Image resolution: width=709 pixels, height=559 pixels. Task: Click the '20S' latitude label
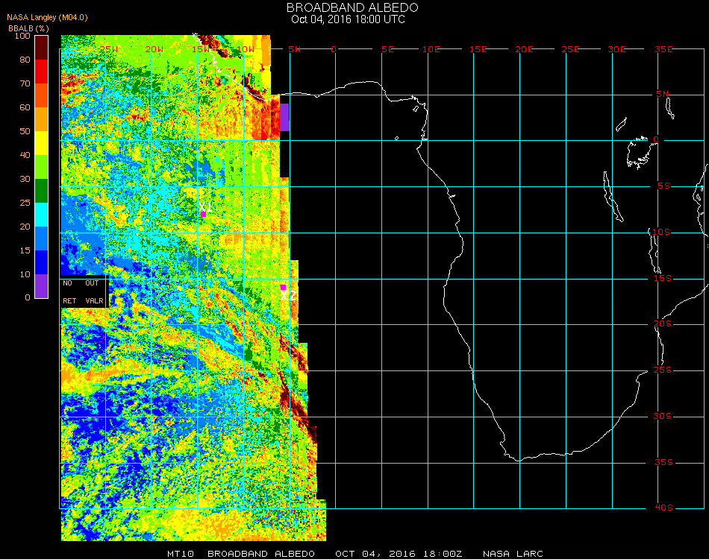point(663,324)
